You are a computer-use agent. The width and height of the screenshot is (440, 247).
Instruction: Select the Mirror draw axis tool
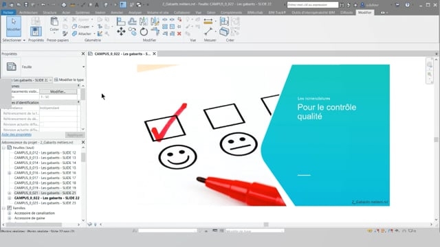(x=155, y=21)
